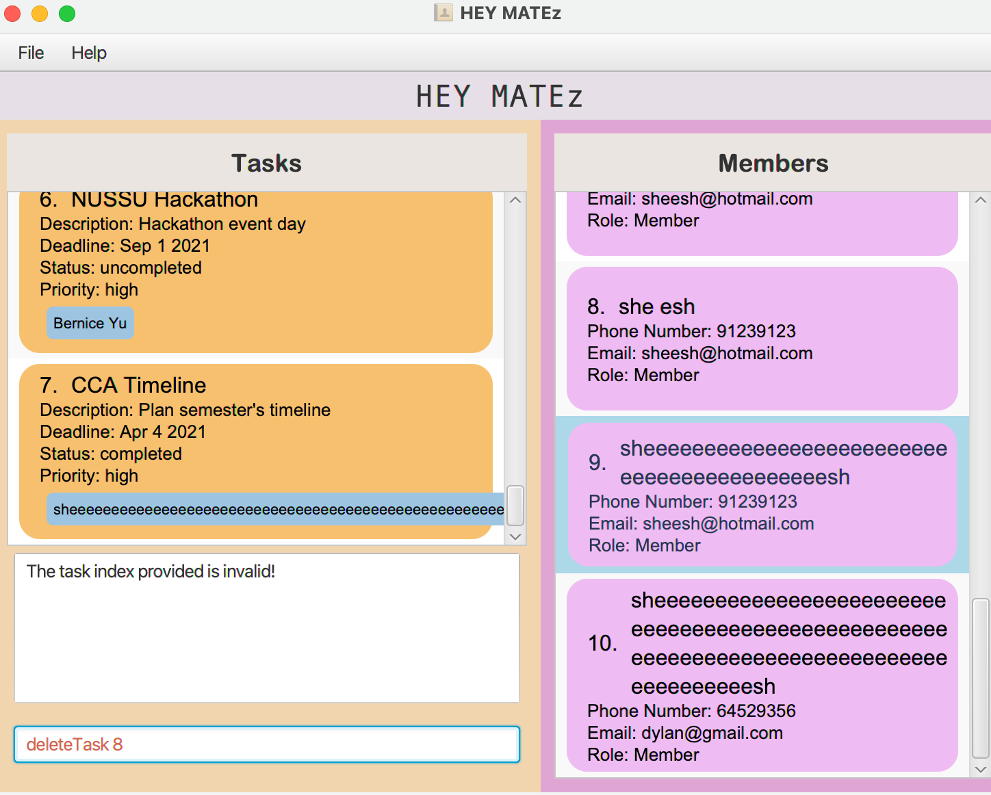Select the Bernice Yu assignee tag

[x=90, y=323]
